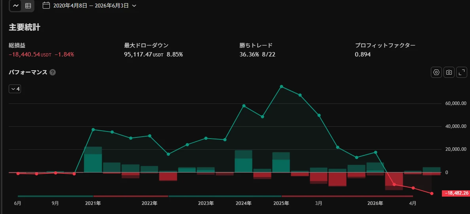Viewport: 470px width, 214px height.
Task: Click the 総損益 value −18,440.54 USDT
Action: pyautogui.click(x=30, y=54)
